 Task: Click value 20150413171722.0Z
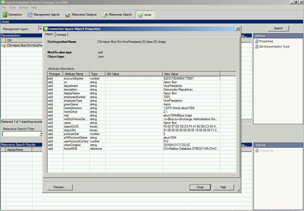(x=176, y=145)
